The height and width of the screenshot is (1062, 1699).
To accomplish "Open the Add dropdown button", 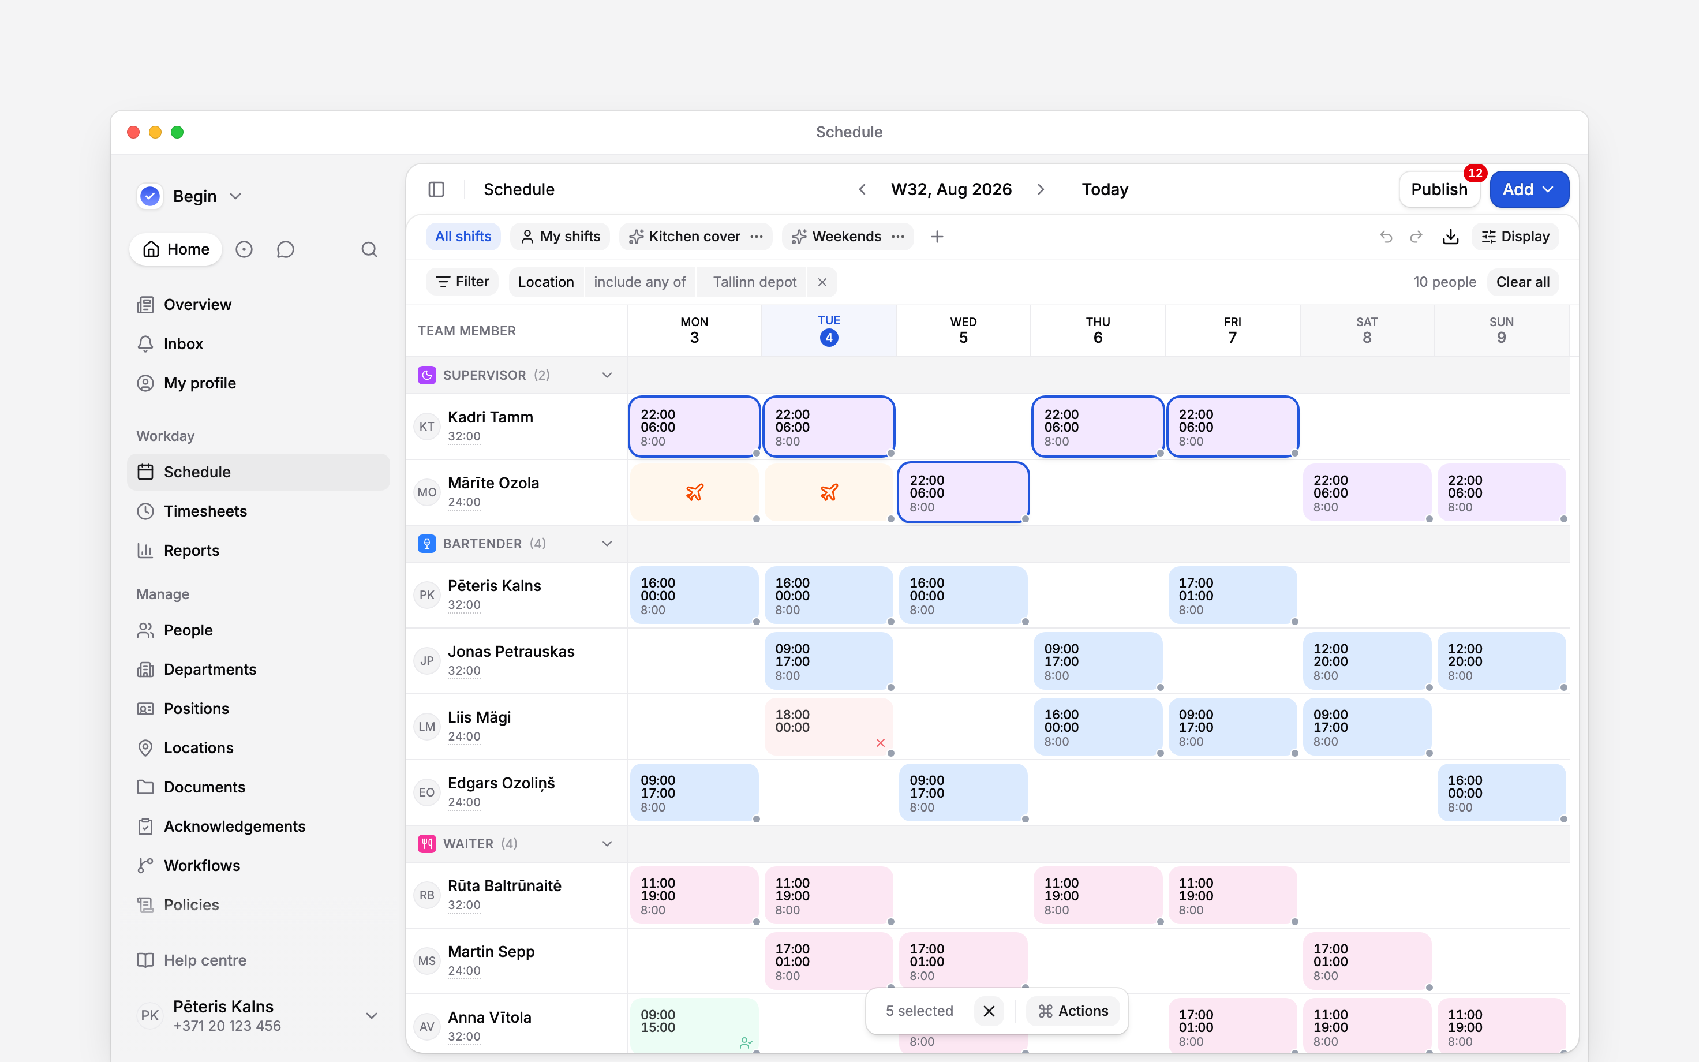I will point(1529,189).
